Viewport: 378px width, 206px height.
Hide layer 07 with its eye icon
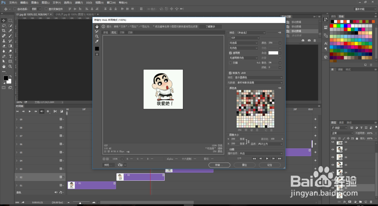point(333,150)
